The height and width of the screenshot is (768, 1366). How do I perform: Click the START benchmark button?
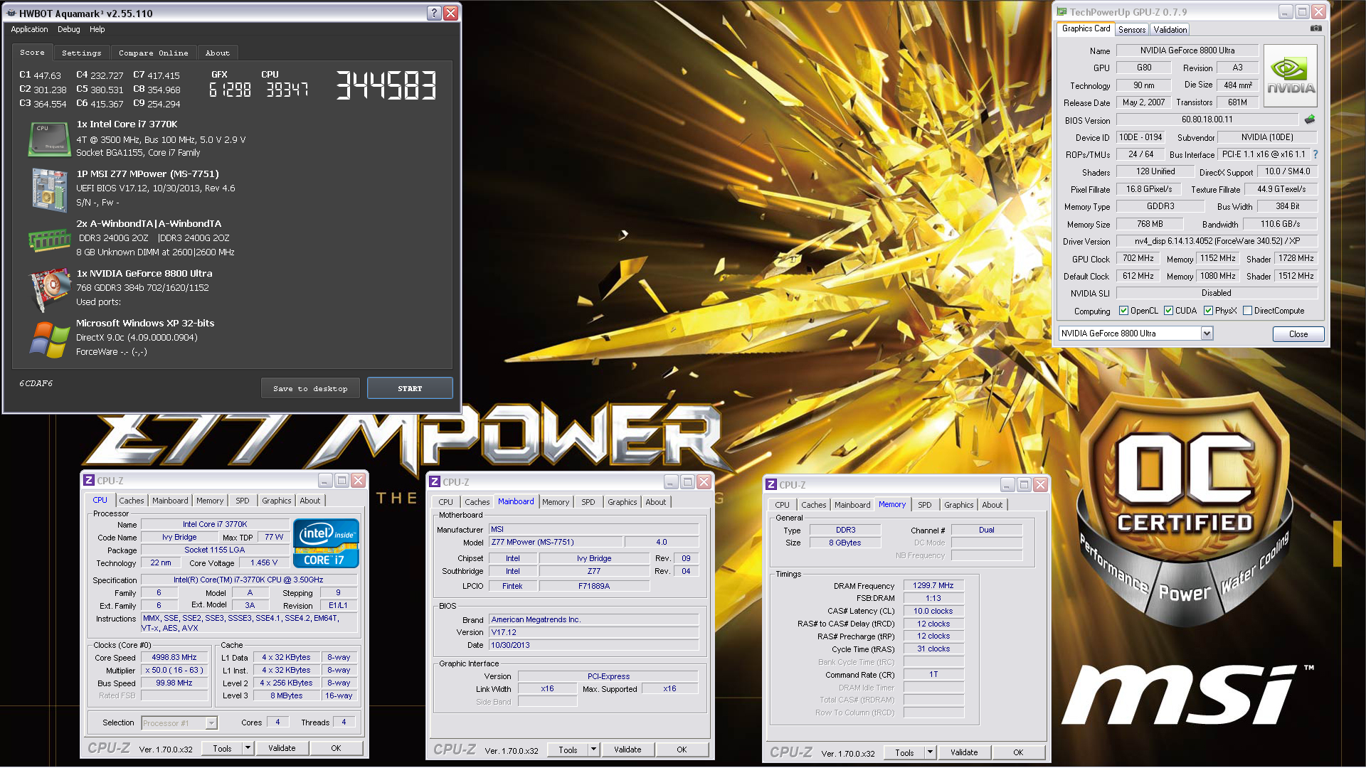[x=410, y=388]
